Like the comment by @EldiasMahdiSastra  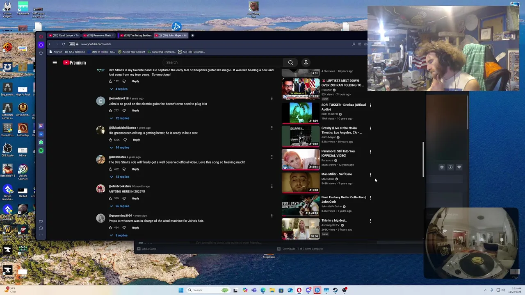[110, 140]
